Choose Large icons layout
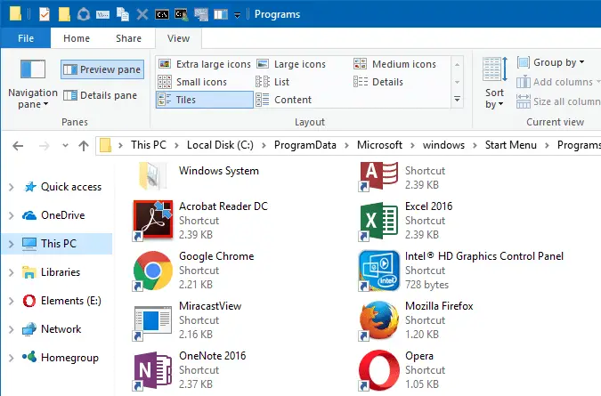Image resolution: width=601 pixels, height=396 pixels. click(291, 64)
